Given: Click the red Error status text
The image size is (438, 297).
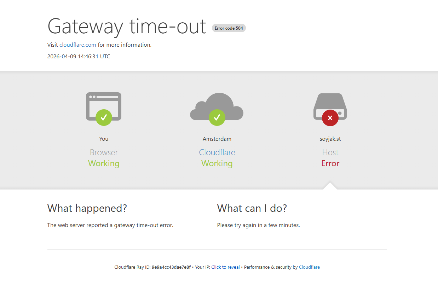Looking at the screenshot, I should coord(330,163).
